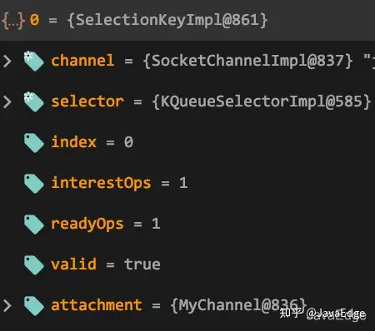Image resolution: width=375 pixels, height=331 pixels.
Task: Select the index = 0 row
Action: coord(187,142)
